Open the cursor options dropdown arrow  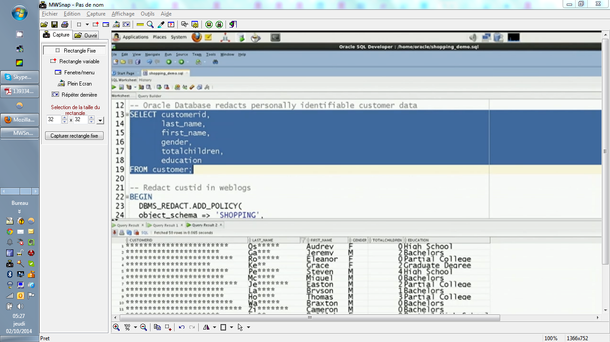(248, 327)
